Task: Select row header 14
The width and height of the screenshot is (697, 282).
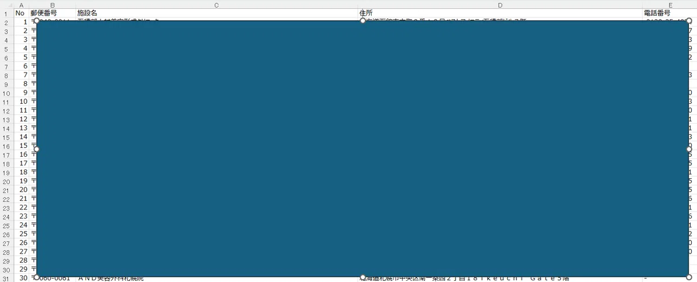Action: (7, 128)
